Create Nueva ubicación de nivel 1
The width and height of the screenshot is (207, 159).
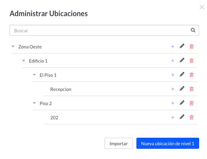pos(168,143)
